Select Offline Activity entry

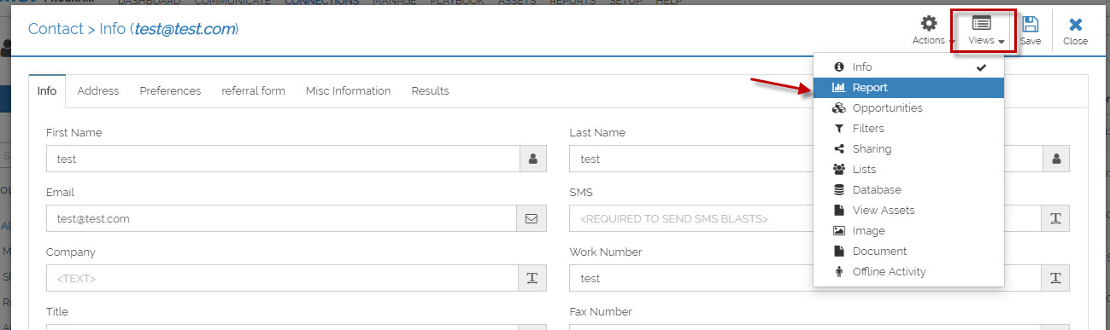point(908,272)
